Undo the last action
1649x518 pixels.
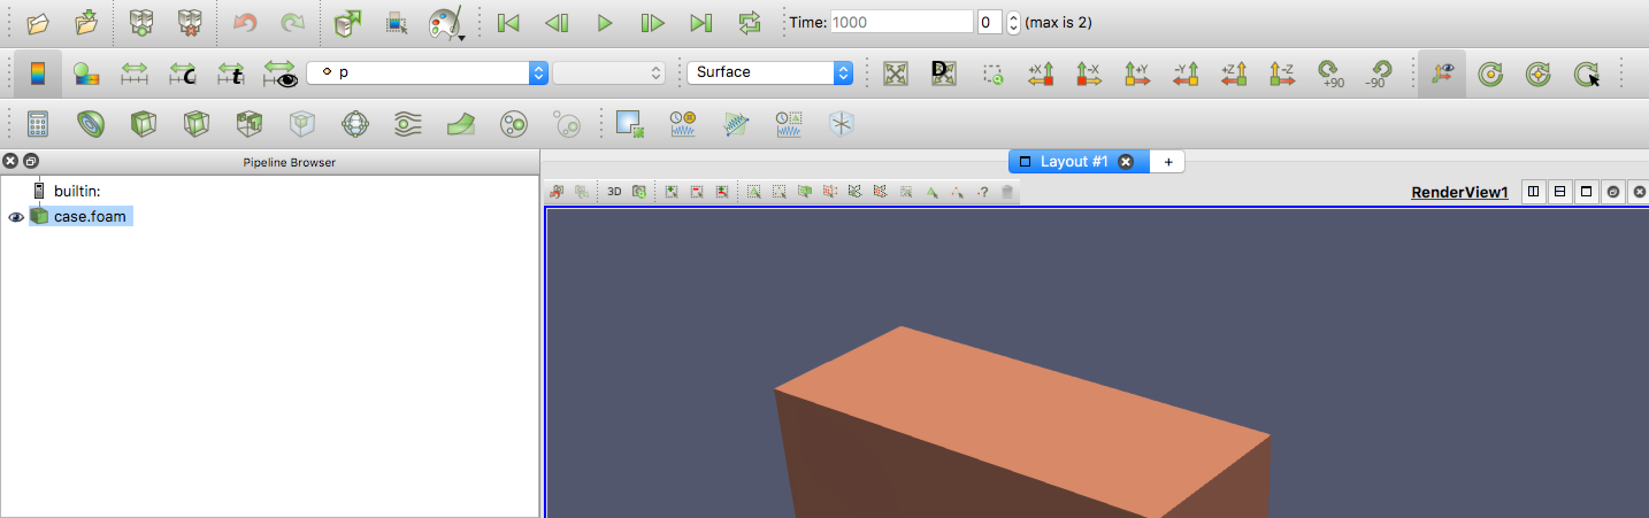(x=244, y=24)
